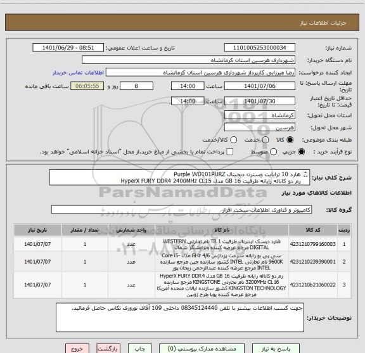Open مشاهده مدارک پیوستی (0) button
365x353 pixels.
(202, 349)
